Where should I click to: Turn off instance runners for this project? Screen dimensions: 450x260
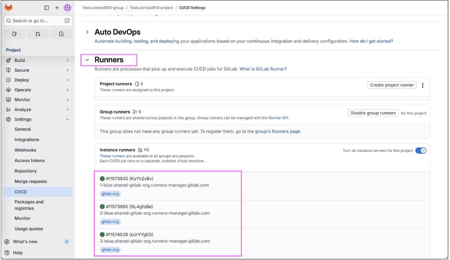click(x=421, y=150)
